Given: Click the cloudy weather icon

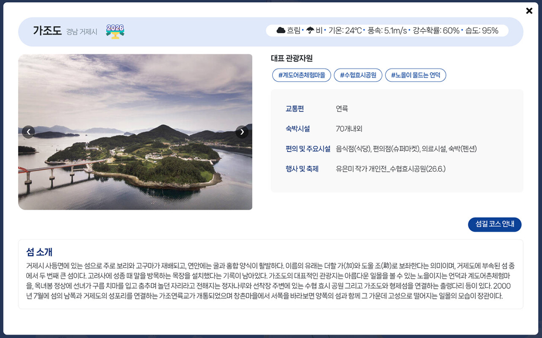Looking at the screenshot, I should click(281, 30).
